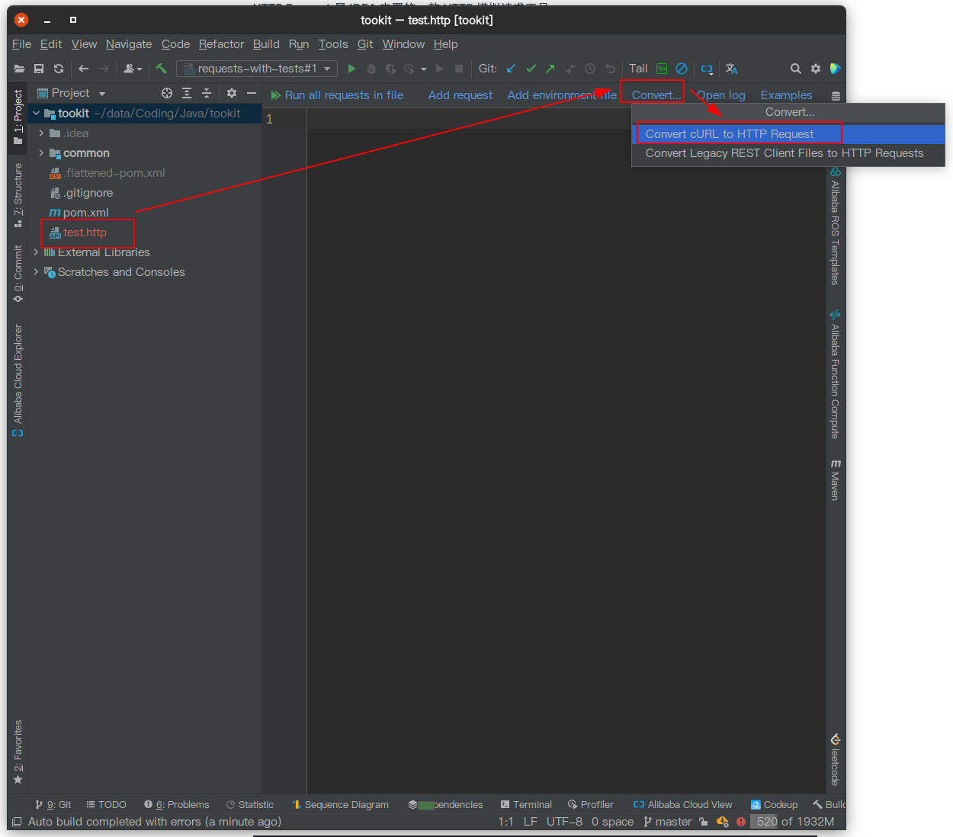The image size is (953, 837).
Task: Click the tool windows toggle in status bar corner
Action: (17, 822)
